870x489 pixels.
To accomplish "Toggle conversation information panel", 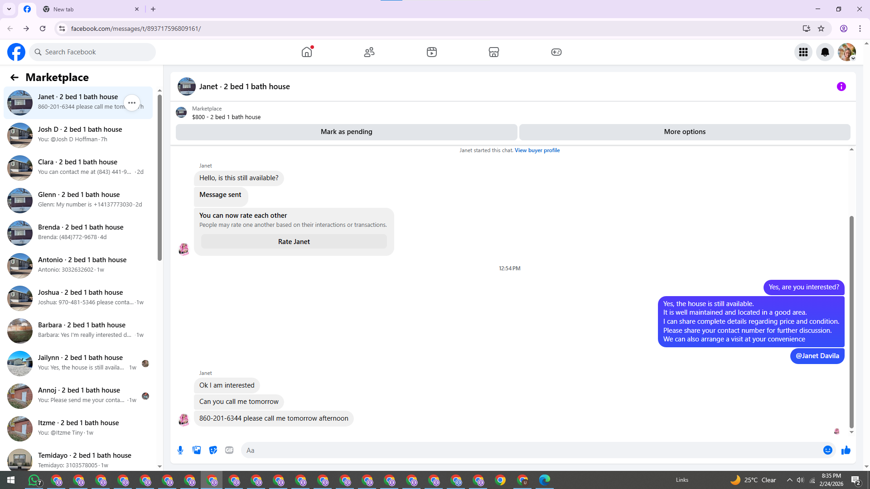I will coord(841,86).
